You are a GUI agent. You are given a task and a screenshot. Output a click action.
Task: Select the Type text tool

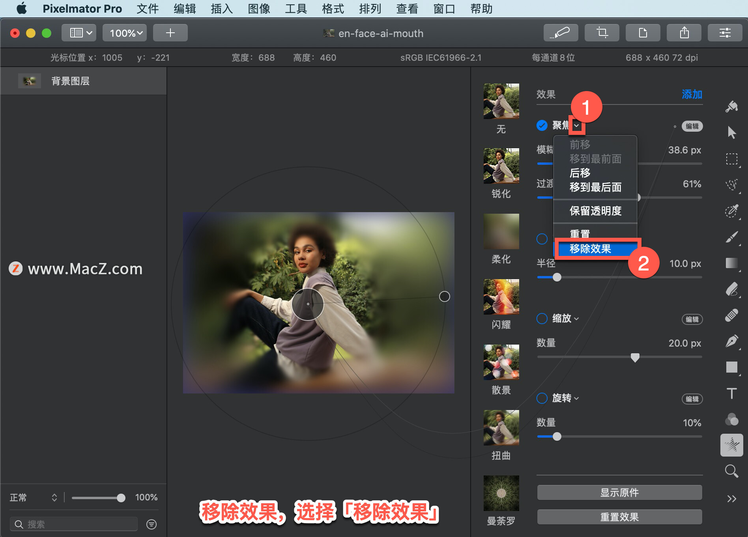732,393
